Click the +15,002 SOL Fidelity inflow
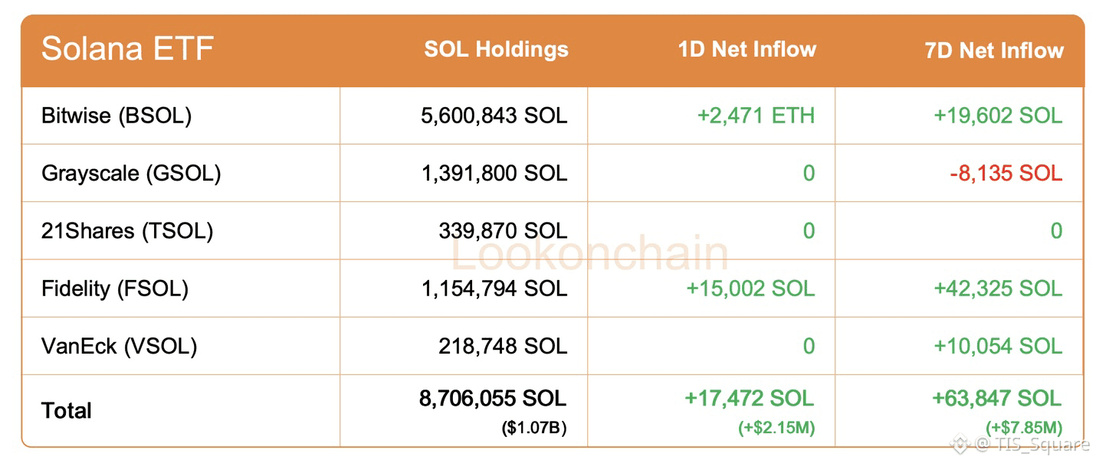 point(750,289)
